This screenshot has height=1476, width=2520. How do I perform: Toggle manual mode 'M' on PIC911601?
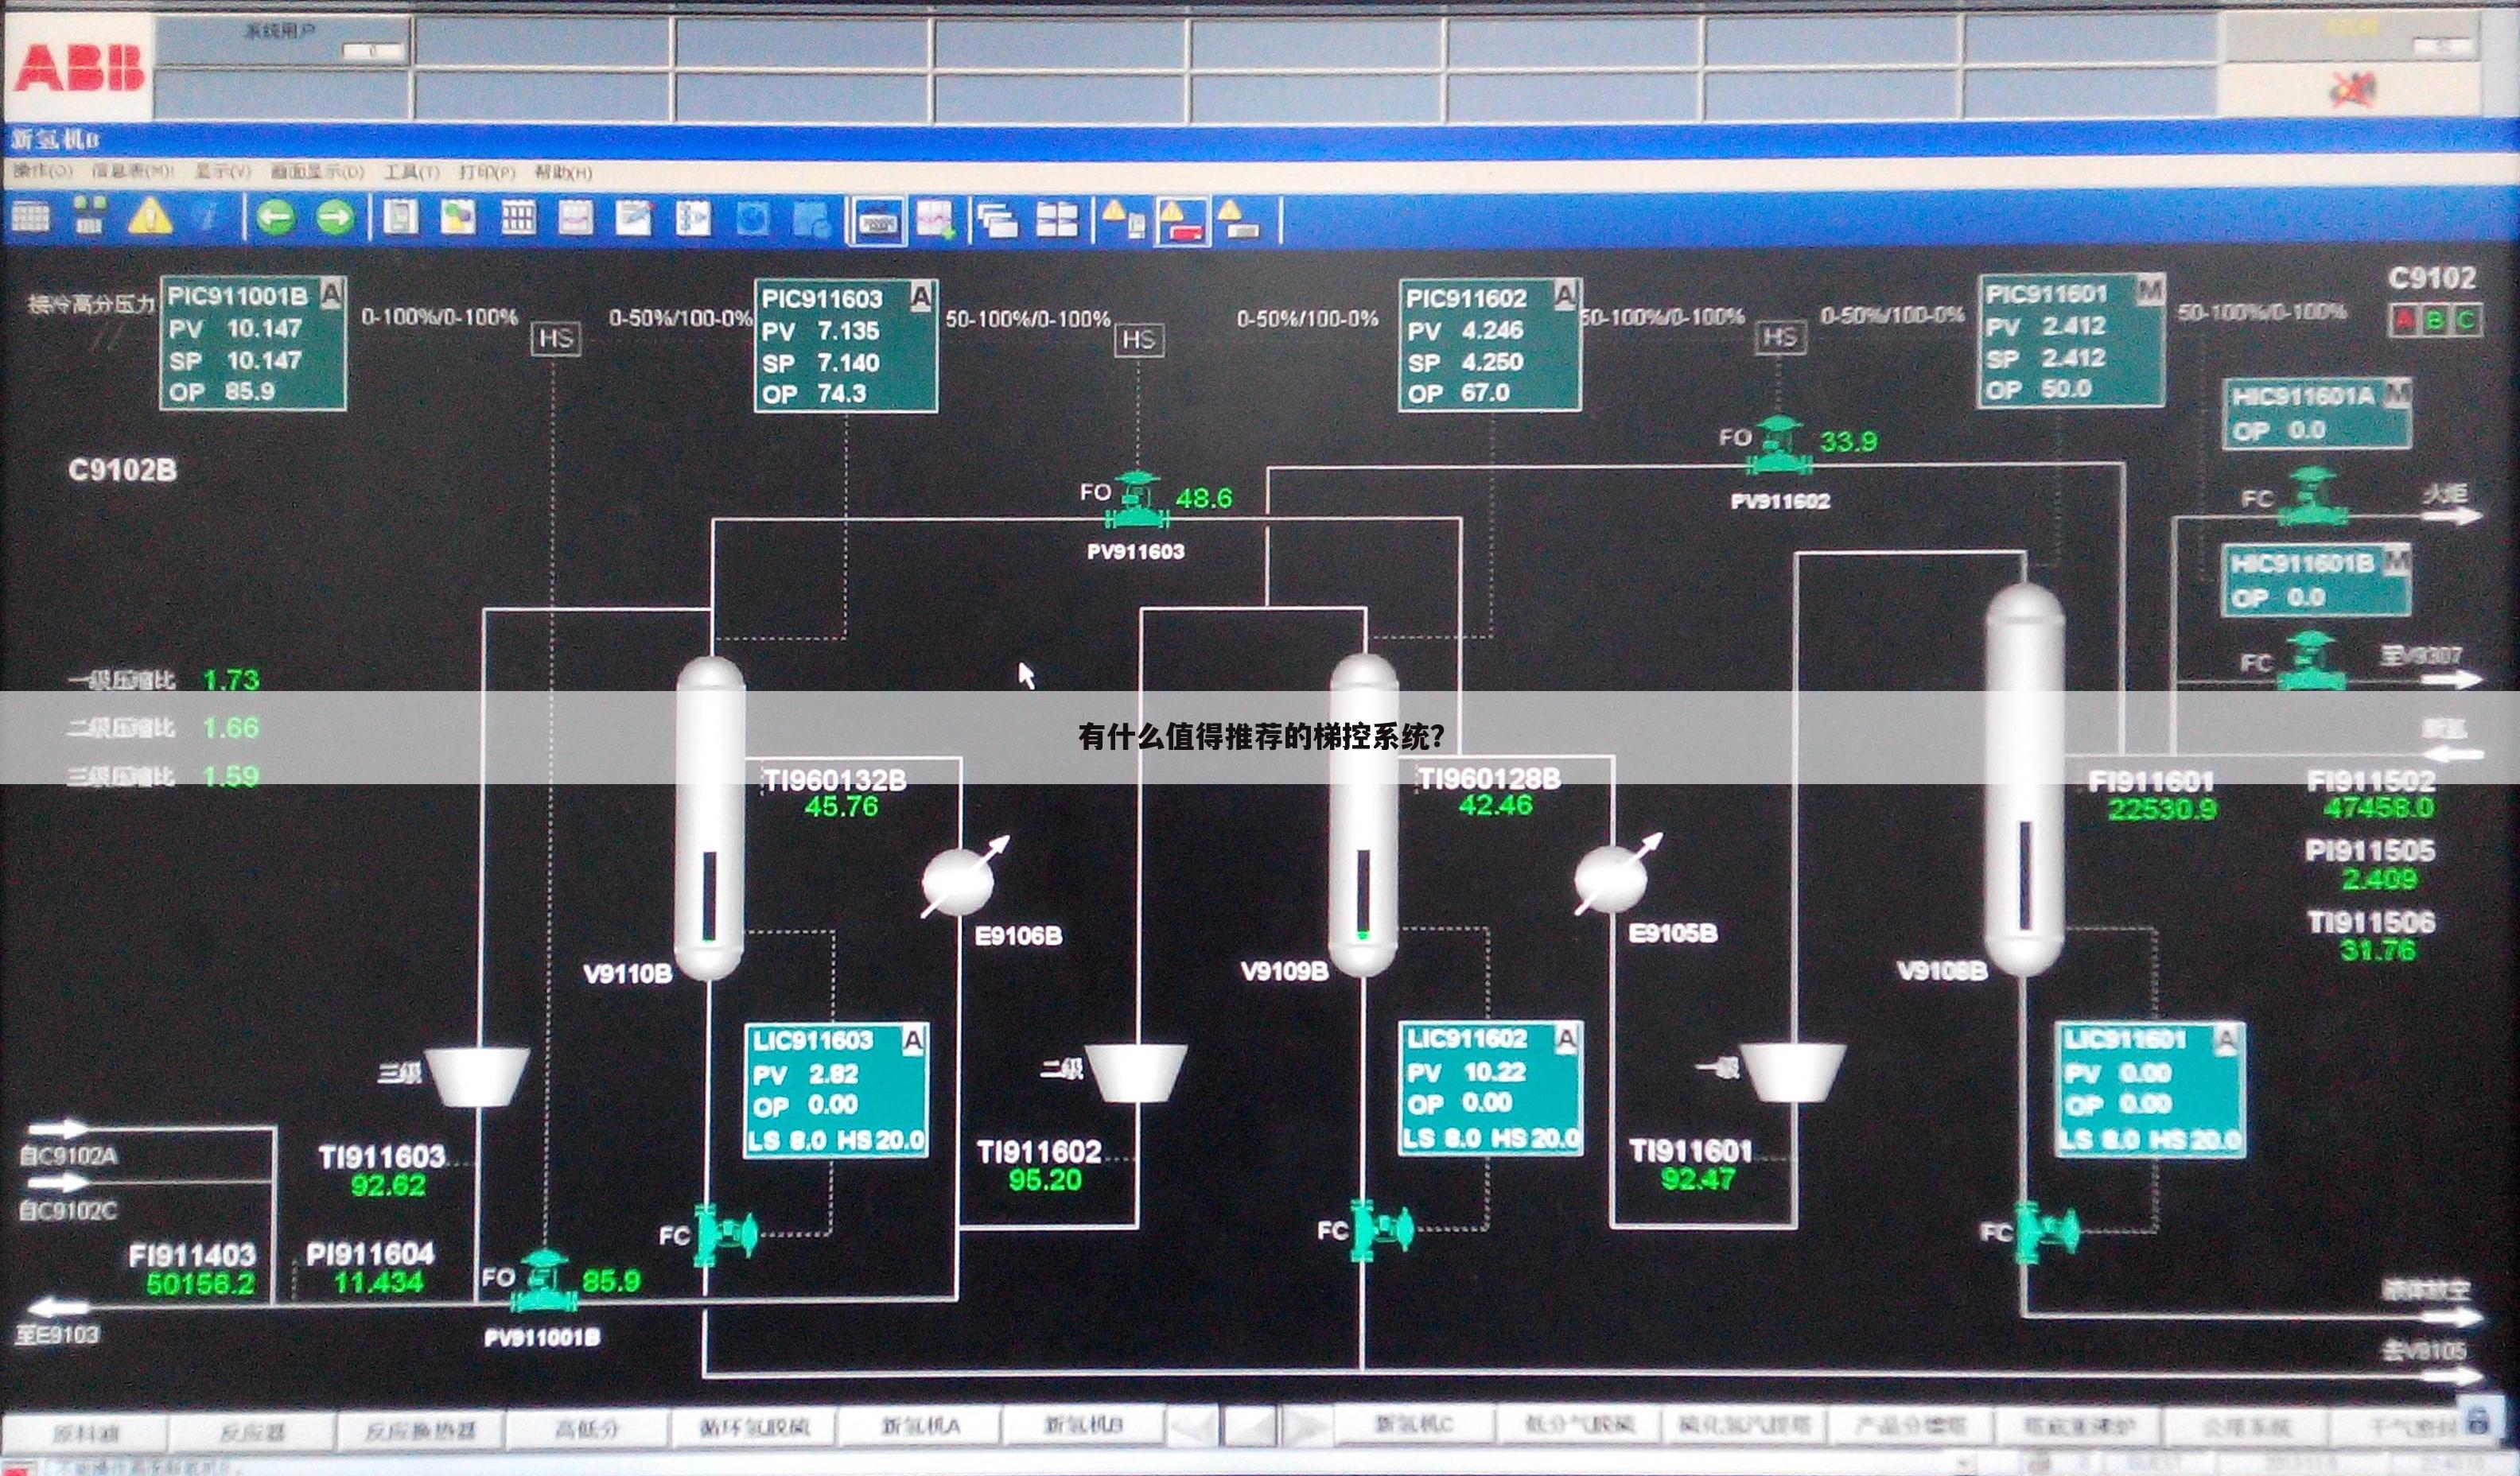(x=2149, y=291)
